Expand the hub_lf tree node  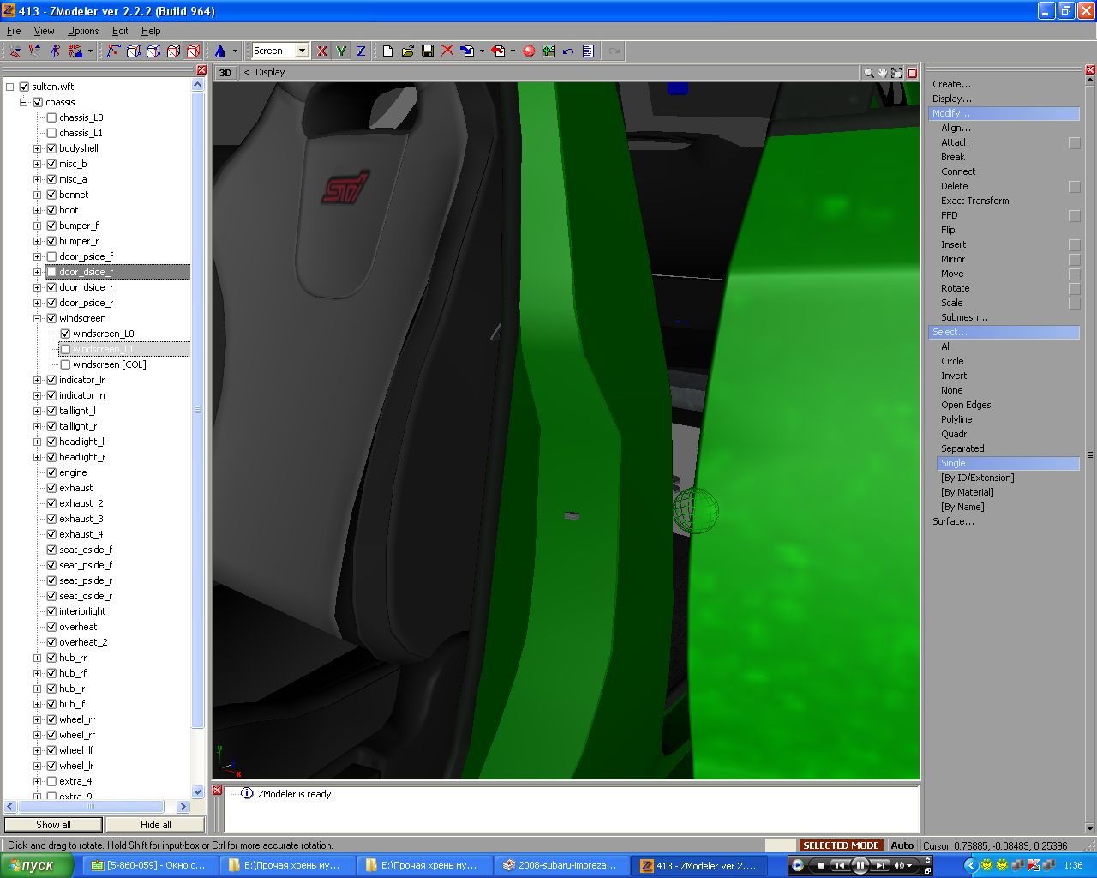pos(38,704)
